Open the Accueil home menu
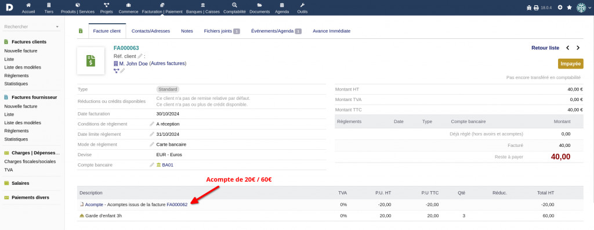 pos(28,8)
